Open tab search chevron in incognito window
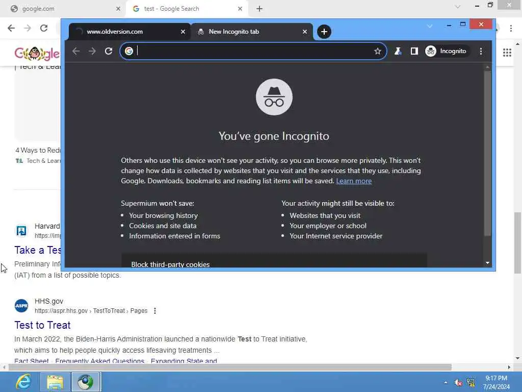Image resolution: width=522 pixels, height=392 pixels. point(429,26)
